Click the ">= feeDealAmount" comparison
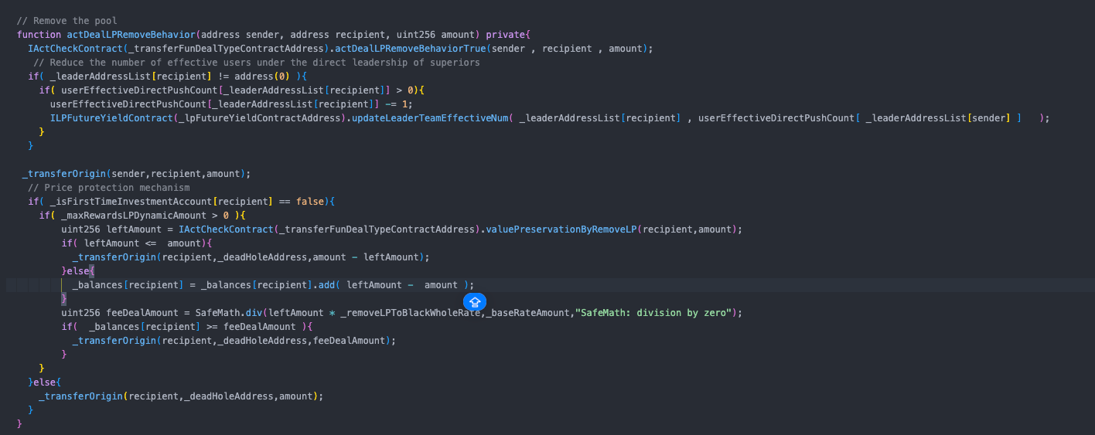This screenshot has width=1095, height=435. pos(251,327)
